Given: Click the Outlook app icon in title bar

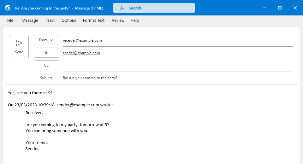Looking at the screenshot, I should coord(8,8).
